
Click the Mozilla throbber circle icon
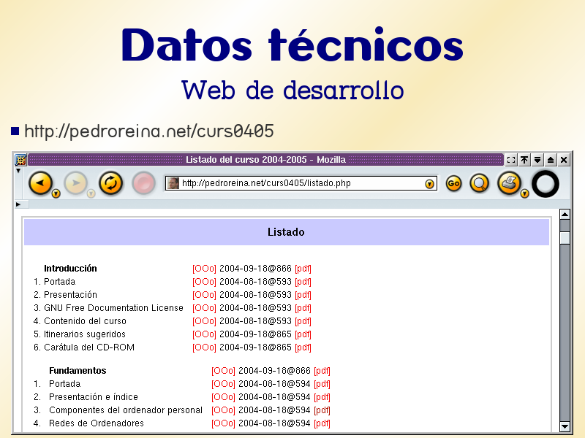point(546,183)
